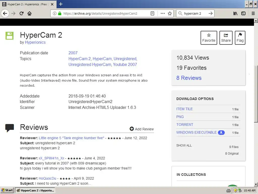Click the Reviews speech bubble icon
Viewport: 258px width, 194px height.
pos(10,128)
